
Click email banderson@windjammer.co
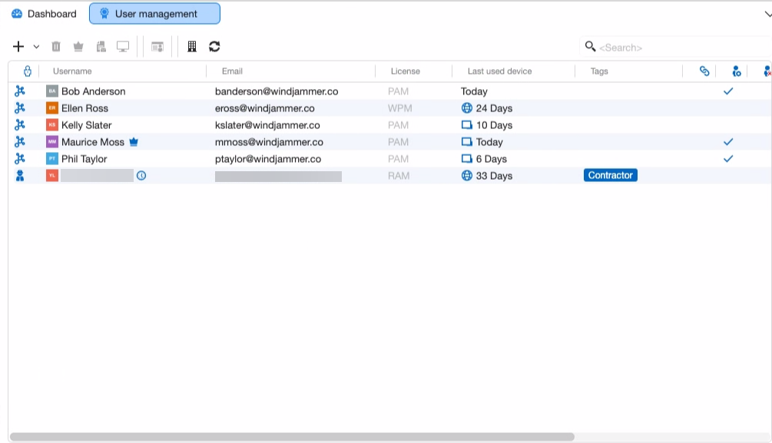277,91
